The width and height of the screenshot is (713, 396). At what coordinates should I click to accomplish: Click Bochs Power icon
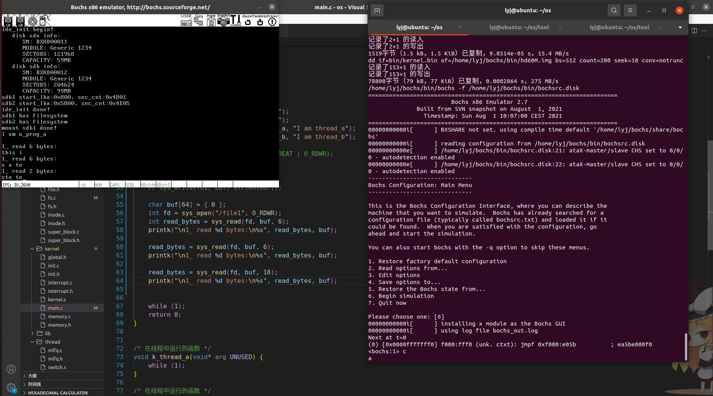tap(272, 20)
